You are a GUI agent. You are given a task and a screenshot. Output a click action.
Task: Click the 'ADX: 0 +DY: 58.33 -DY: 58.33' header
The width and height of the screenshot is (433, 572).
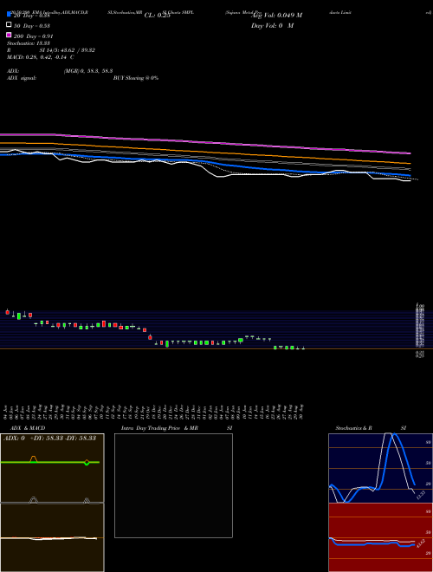(x=49, y=439)
